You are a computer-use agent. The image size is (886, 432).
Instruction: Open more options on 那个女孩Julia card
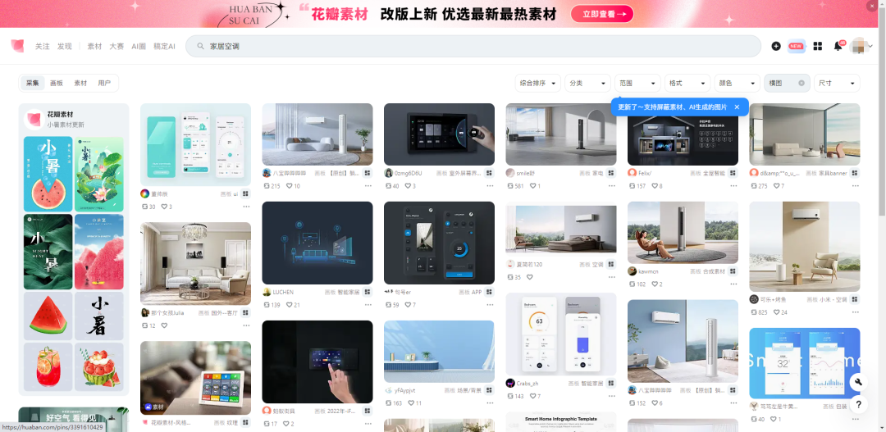point(246,325)
